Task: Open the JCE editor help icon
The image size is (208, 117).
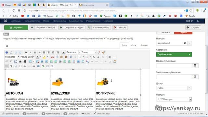Action: (x=6, y=52)
